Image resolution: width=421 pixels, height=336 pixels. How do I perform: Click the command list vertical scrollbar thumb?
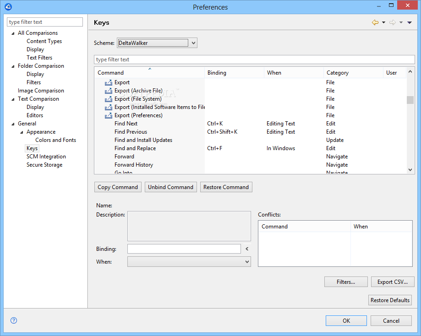[x=410, y=100]
